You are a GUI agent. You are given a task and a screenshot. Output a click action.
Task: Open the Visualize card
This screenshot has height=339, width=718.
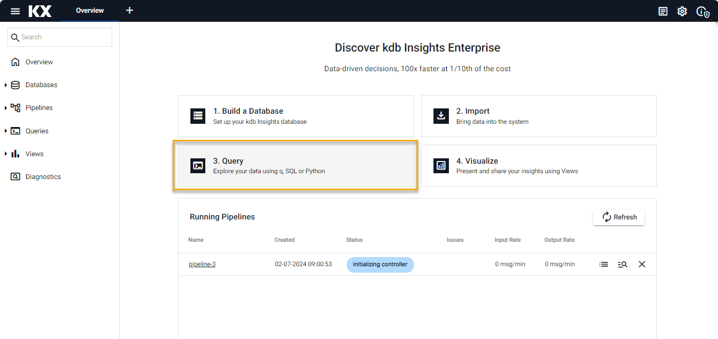539,165
